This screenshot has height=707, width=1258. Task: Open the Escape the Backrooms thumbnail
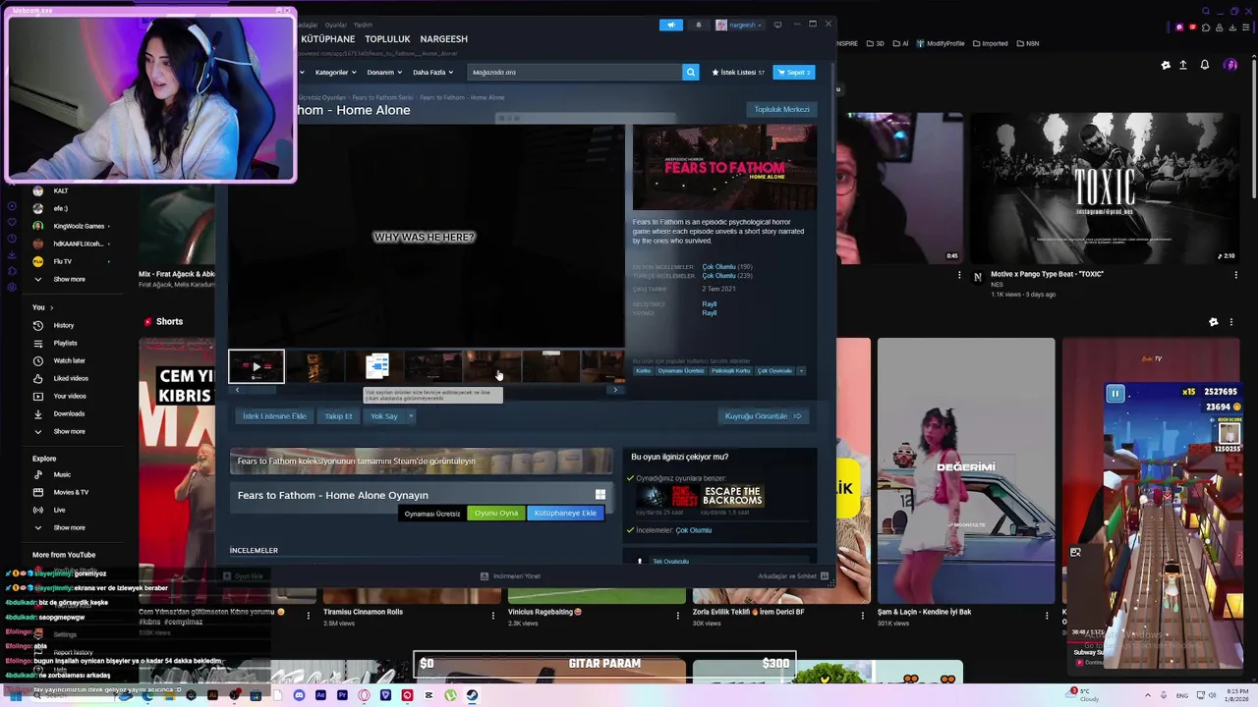pos(731,495)
